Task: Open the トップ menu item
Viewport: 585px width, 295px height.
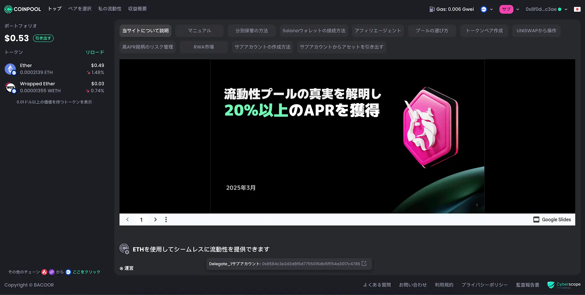Action: click(55, 9)
